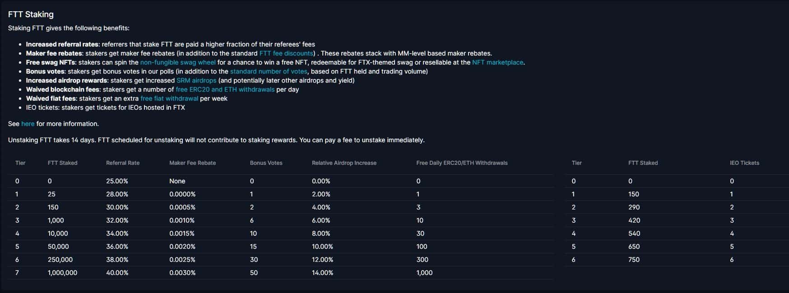Screen dimensions: 789x293
Task: Click the 0.0030% maker fee rebate value
Action: point(182,273)
